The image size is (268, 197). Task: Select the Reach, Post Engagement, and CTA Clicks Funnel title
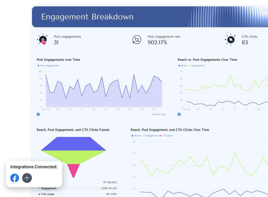coord(73,130)
